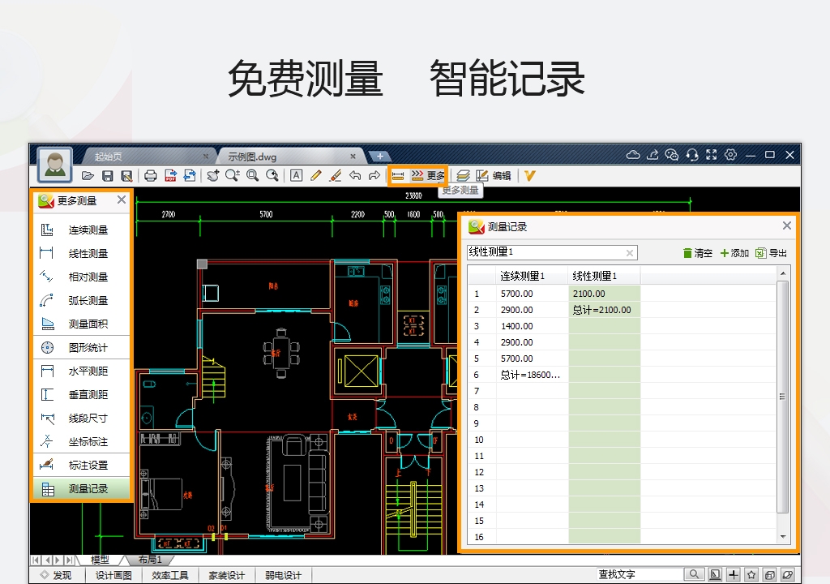Select the continuous measure 》》 toolbar icon

416,174
